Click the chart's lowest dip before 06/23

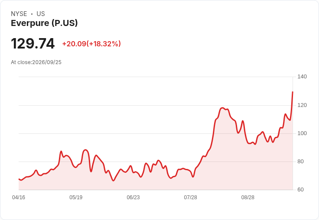point(114,181)
